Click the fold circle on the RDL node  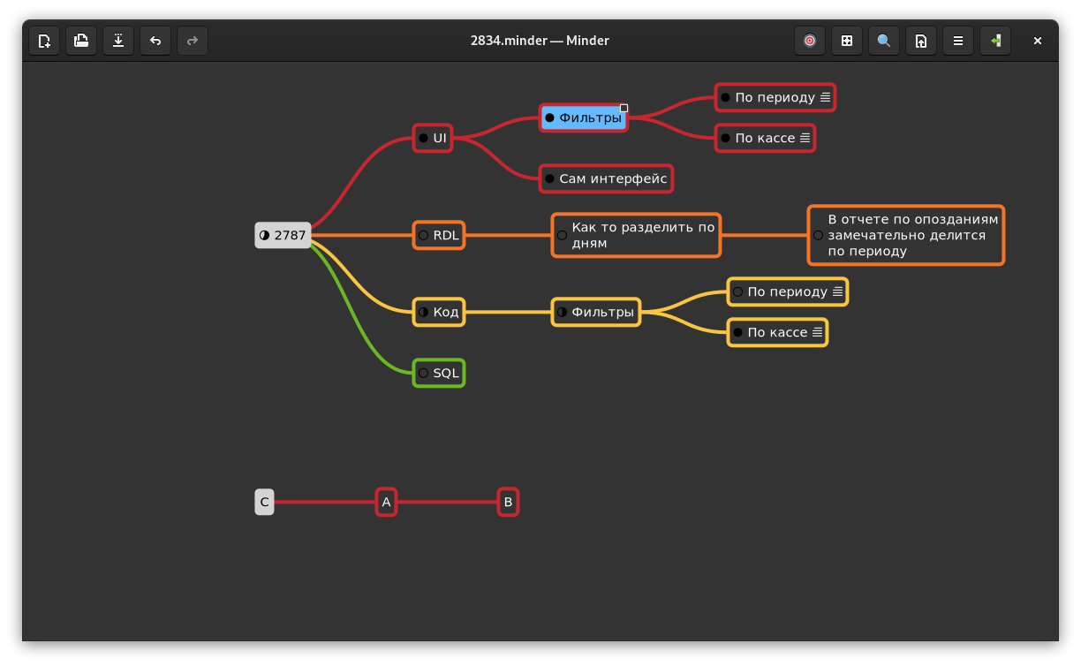(422, 235)
